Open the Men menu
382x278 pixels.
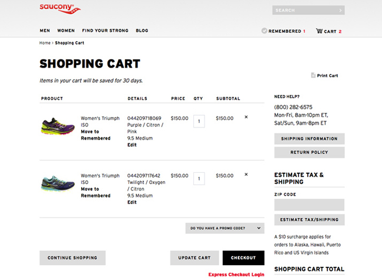click(45, 31)
